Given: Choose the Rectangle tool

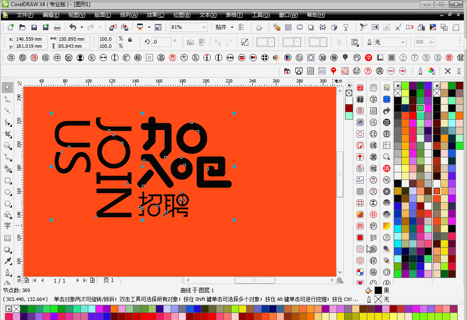Looking at the screenshot, I should tap(8, 180).
